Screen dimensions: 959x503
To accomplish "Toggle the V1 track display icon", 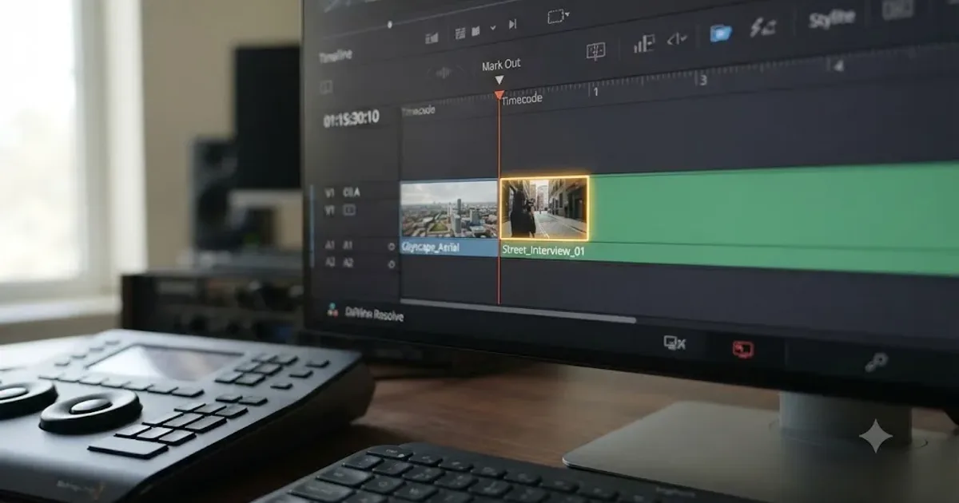I will click(349, 210).
